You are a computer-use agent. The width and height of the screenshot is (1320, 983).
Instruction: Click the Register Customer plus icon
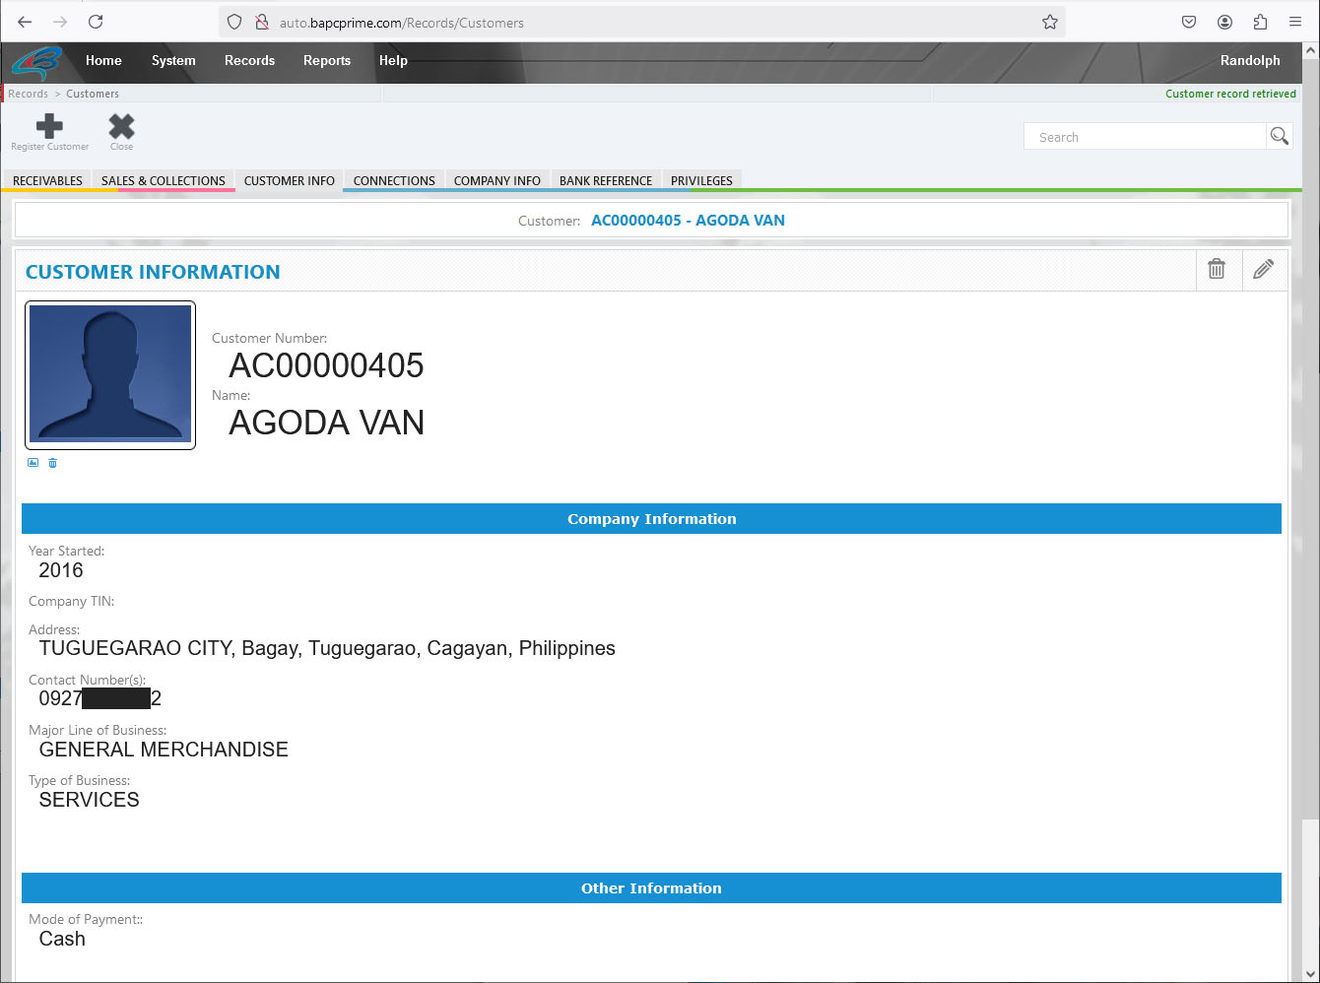[49, 127]
